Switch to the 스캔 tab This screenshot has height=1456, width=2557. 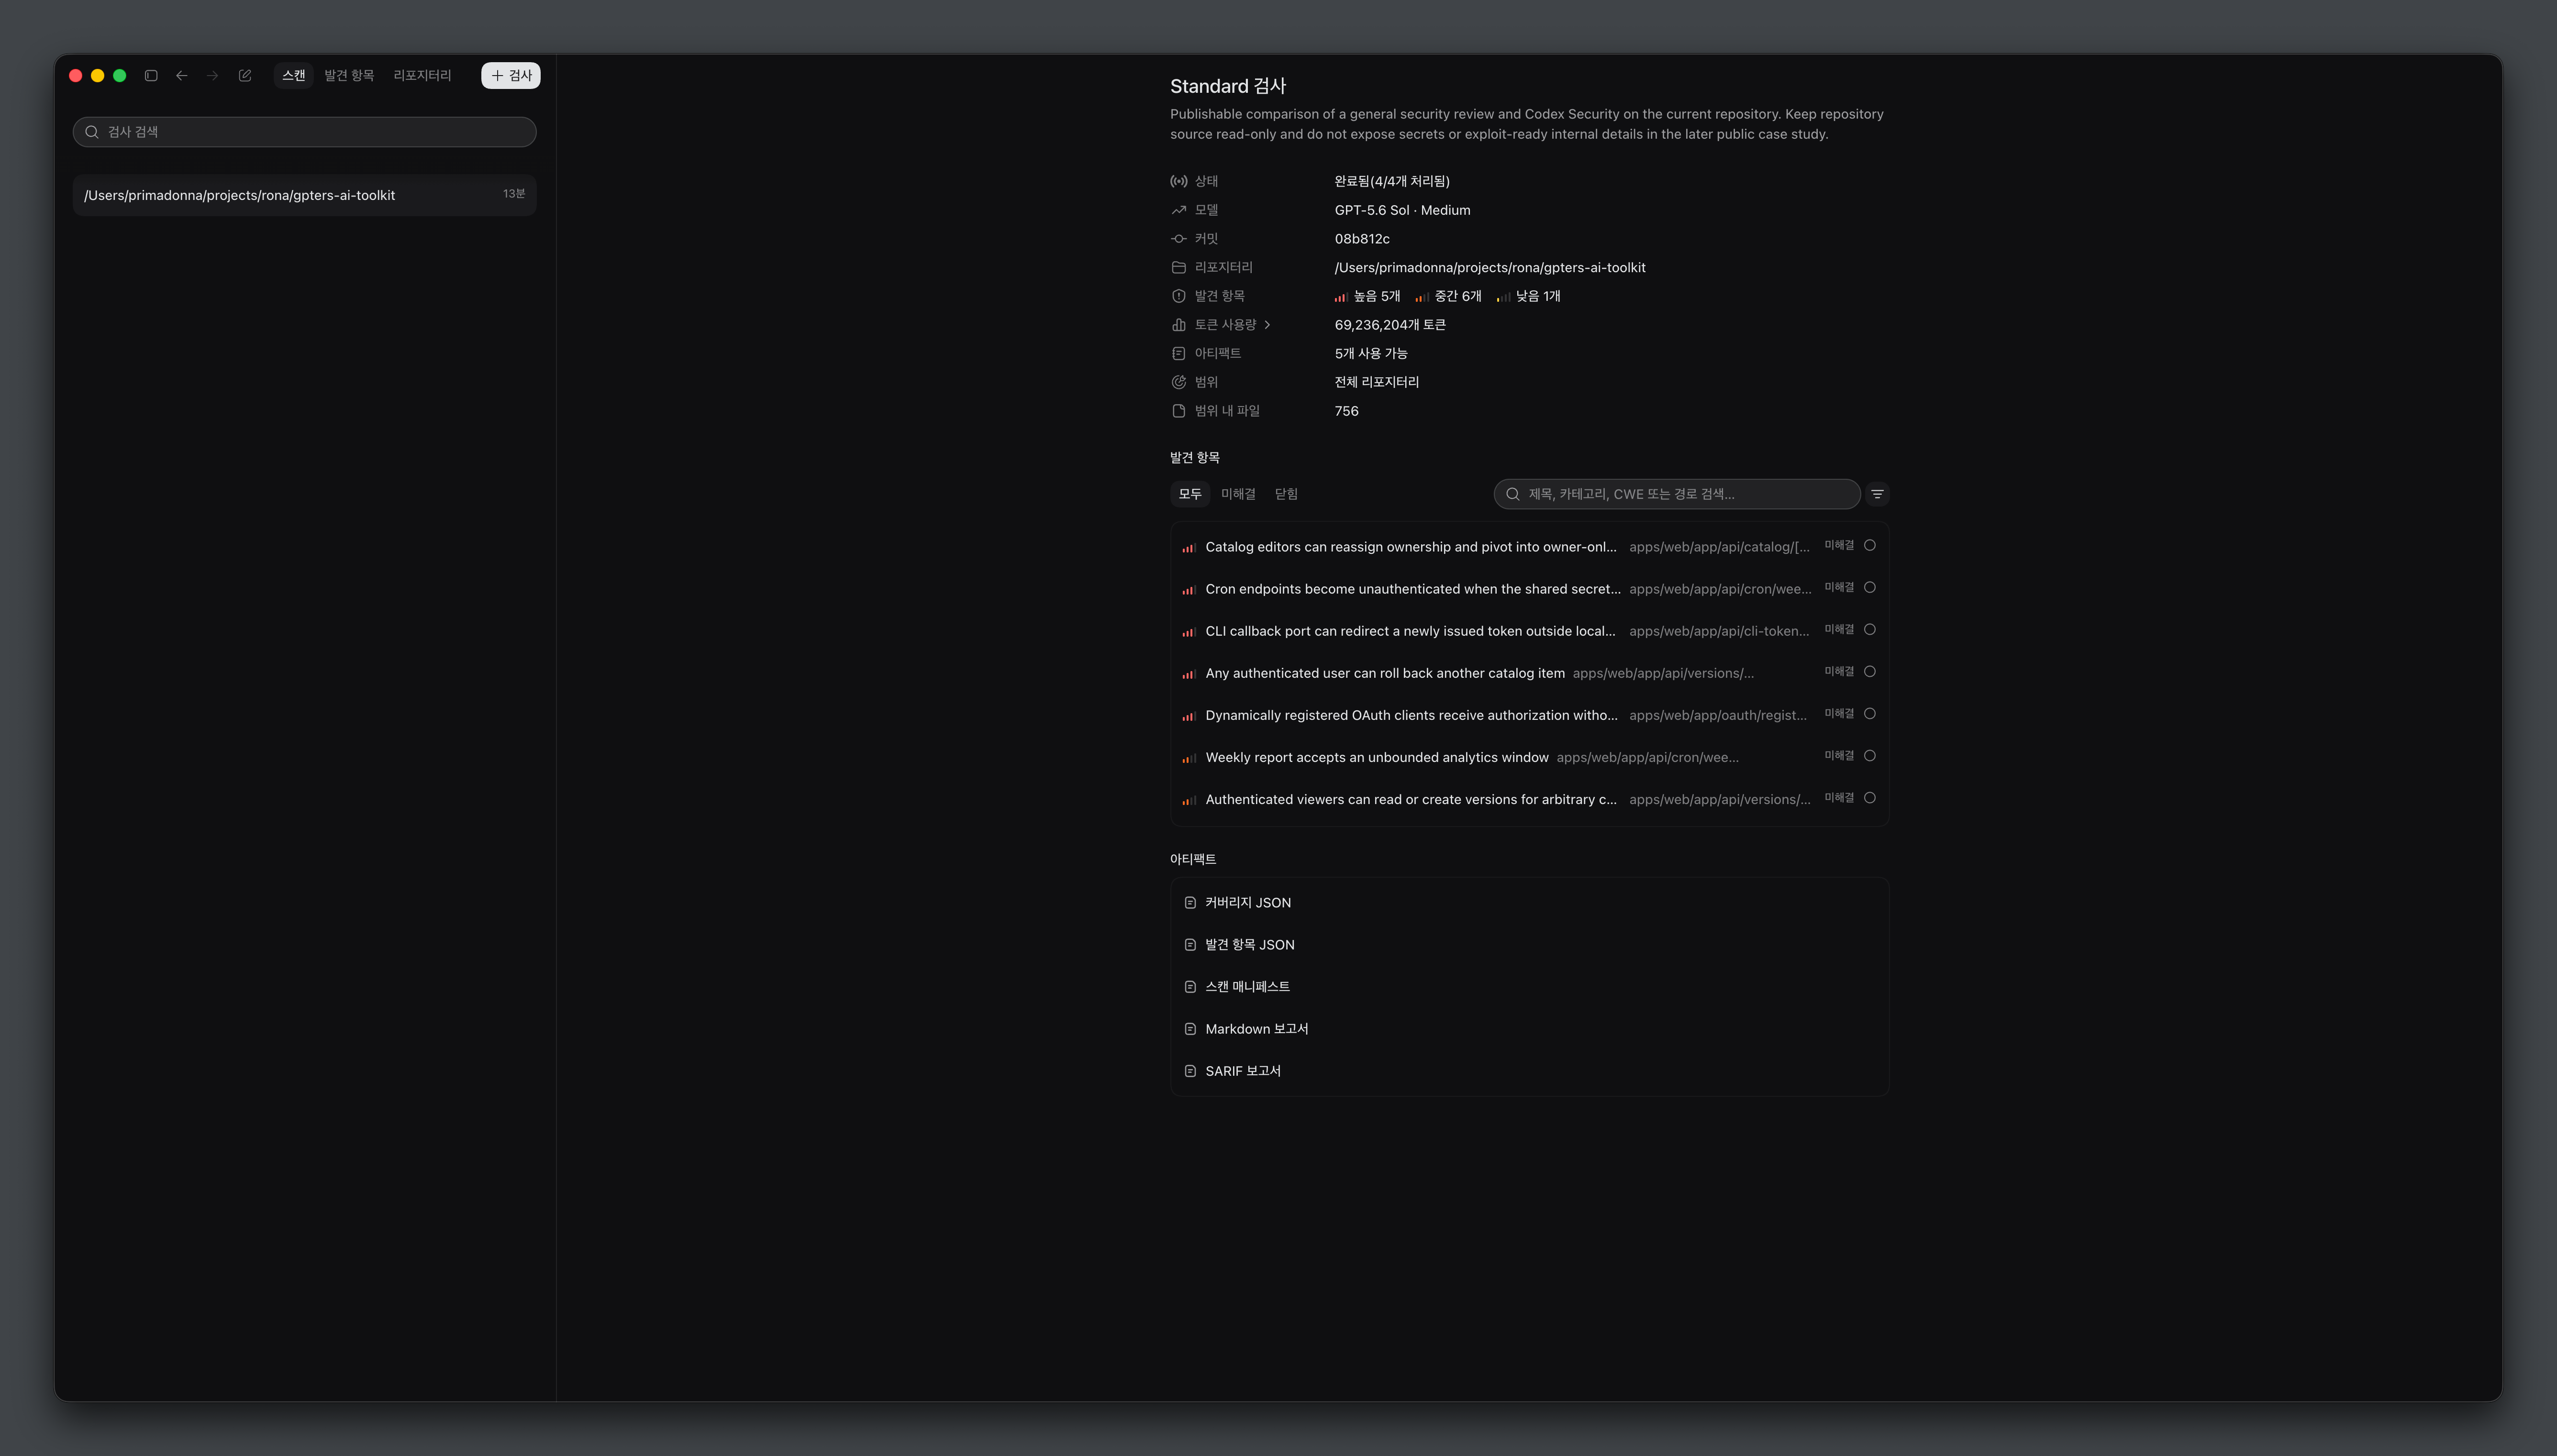293,76
